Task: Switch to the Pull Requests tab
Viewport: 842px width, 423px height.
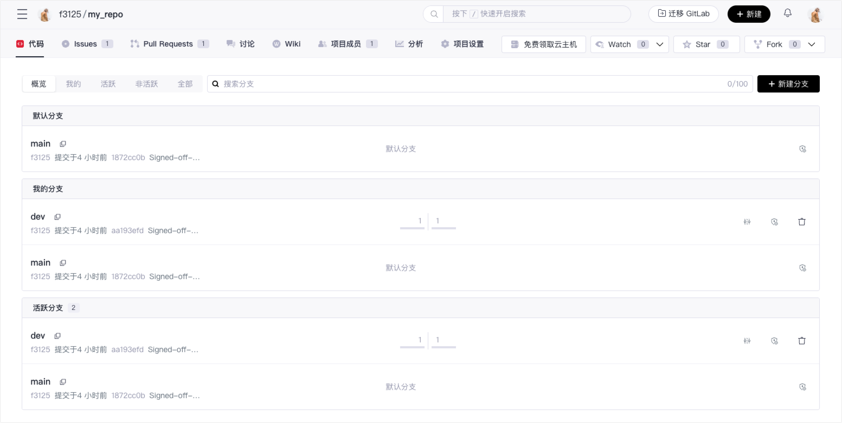Action: (x=168, y=44)
